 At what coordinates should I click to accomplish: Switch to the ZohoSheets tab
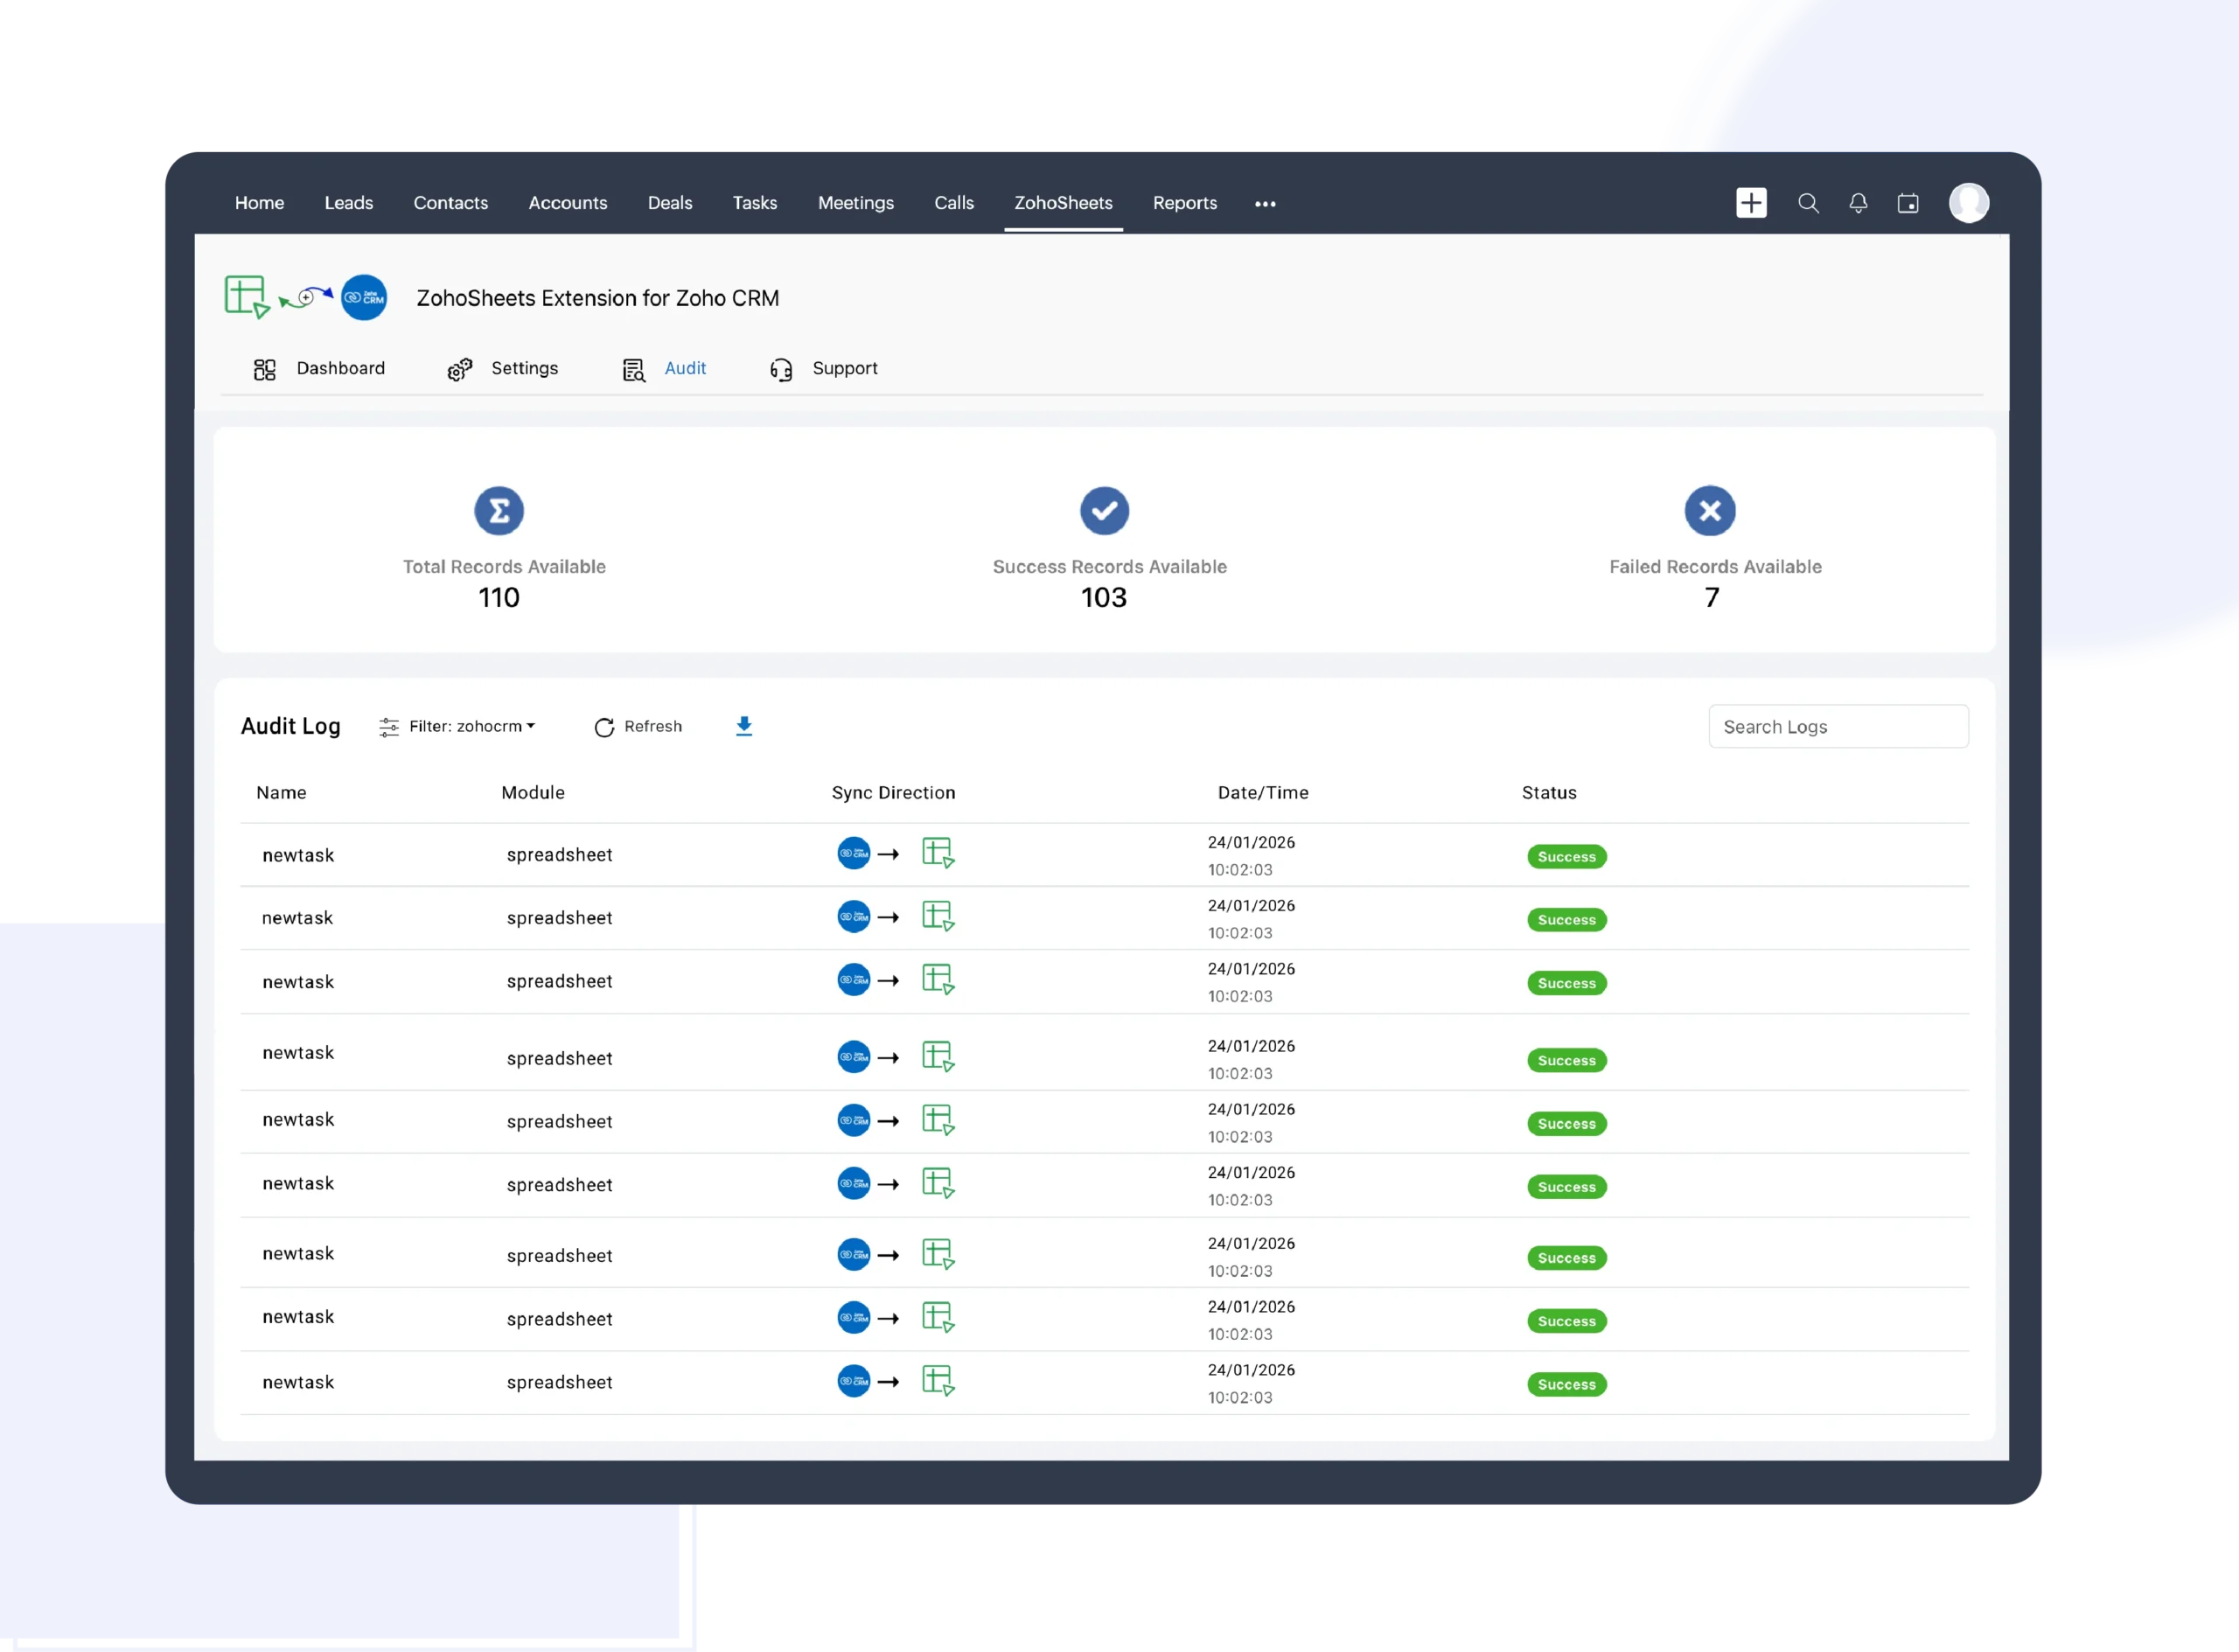click(1063, 203)
